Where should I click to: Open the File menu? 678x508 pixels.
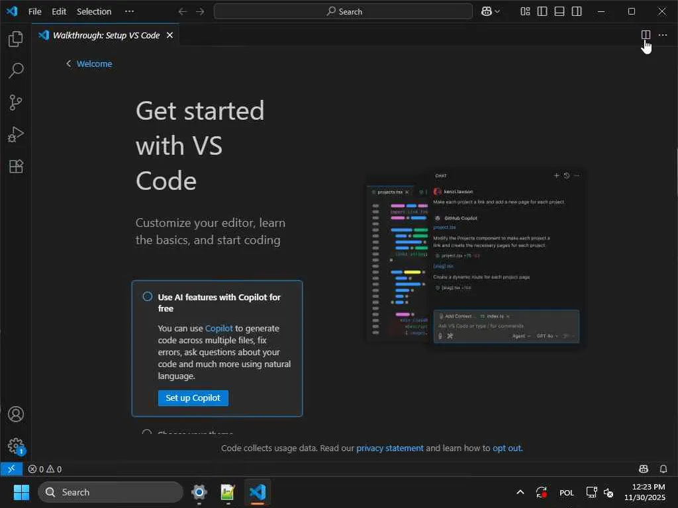(x=34, y=12)
